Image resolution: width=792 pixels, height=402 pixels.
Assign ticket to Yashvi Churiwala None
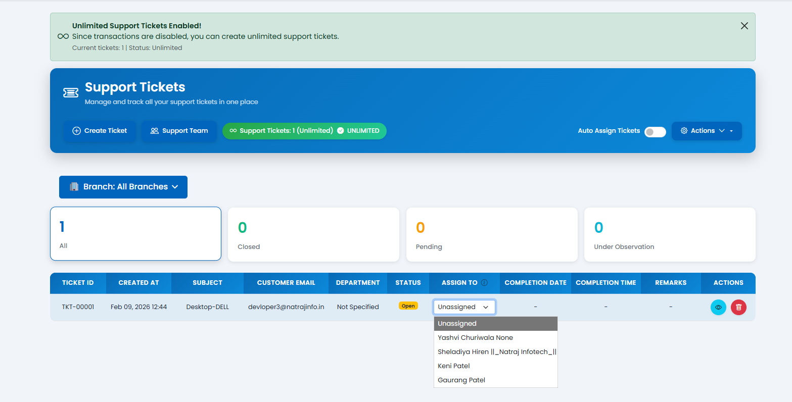coord(495,338)
